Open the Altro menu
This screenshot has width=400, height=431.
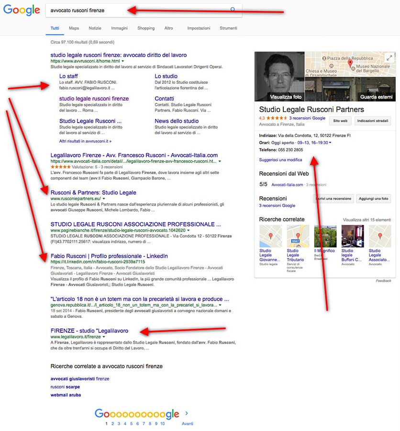tap(169, 28)
